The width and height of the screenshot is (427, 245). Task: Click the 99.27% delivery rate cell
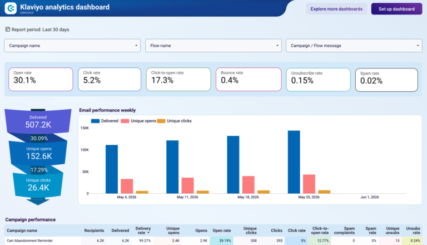tap(145, 241)
